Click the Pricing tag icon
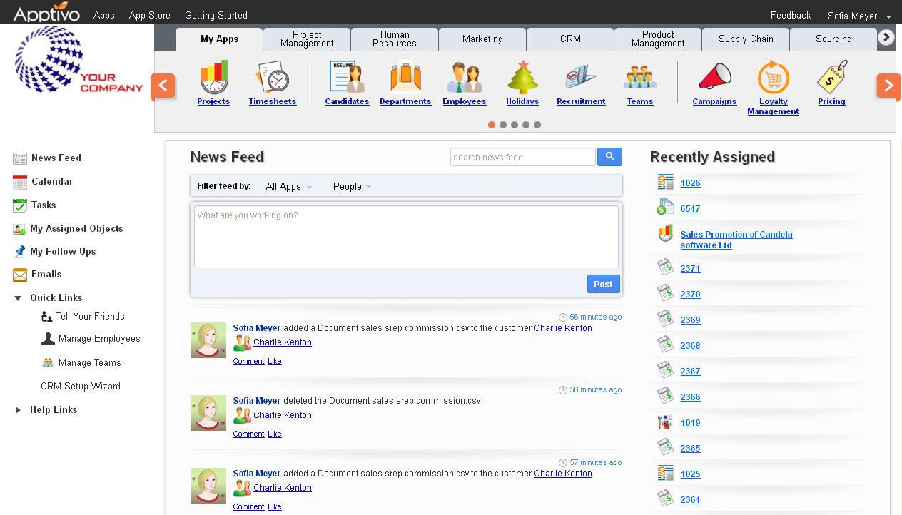Viewport: 902px width, 515px height. coord(831,77)
